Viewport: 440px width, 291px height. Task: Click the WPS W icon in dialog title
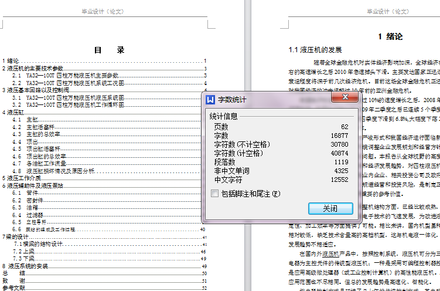210,99
